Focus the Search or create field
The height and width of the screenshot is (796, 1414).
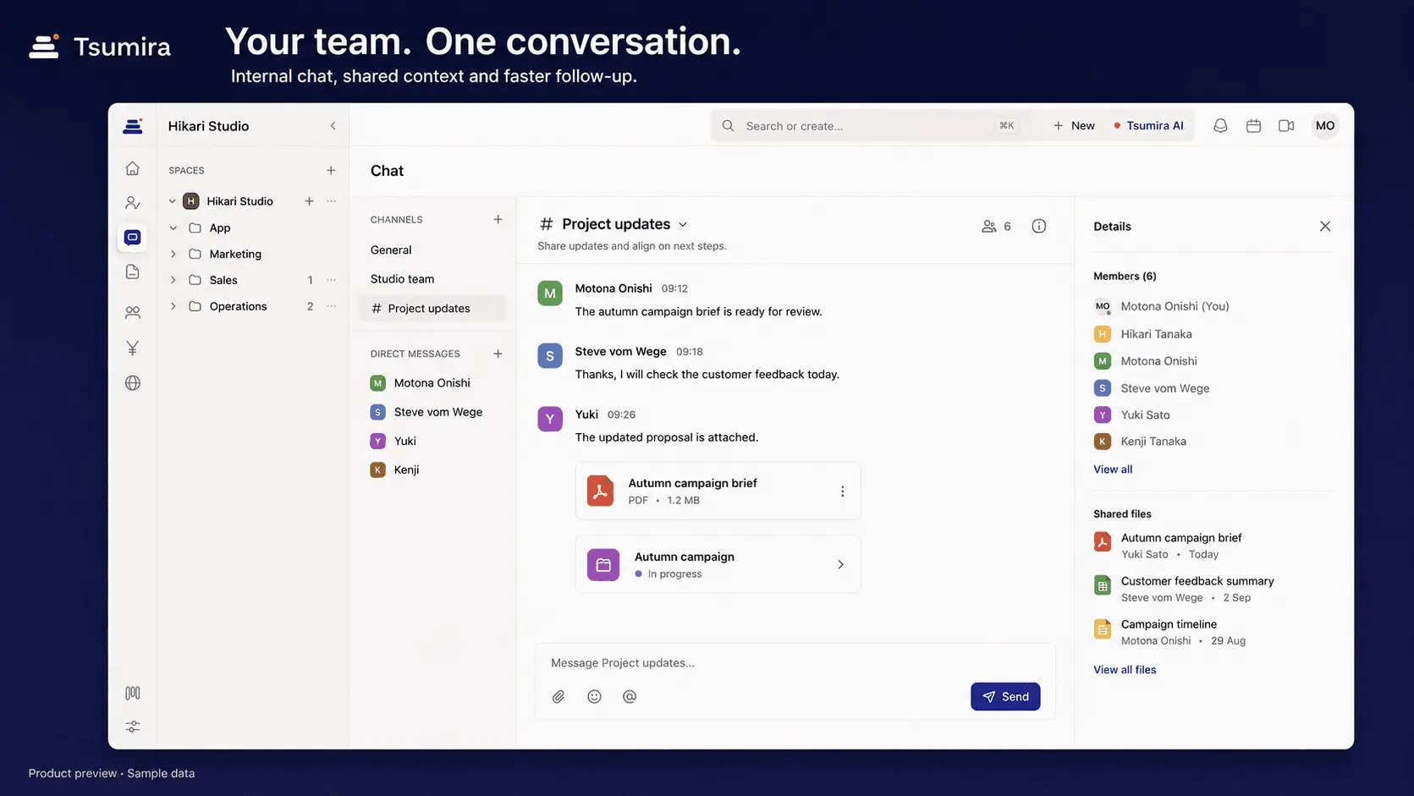click(x=868, y=125)
